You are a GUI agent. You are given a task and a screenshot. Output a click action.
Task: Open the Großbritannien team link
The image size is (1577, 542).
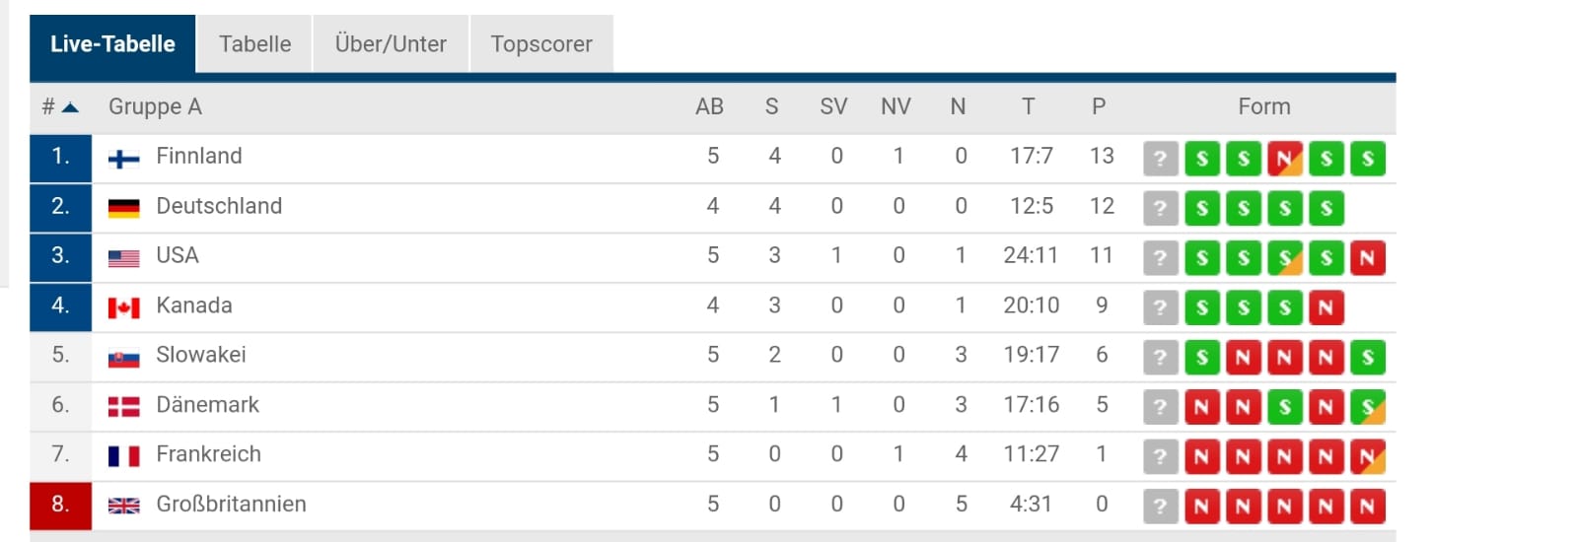pos(231,505)
